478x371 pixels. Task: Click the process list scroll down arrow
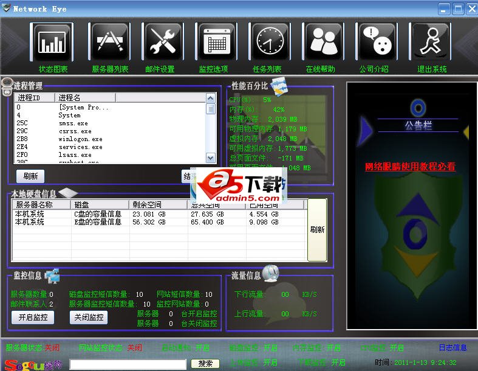(x=211, y=158)
